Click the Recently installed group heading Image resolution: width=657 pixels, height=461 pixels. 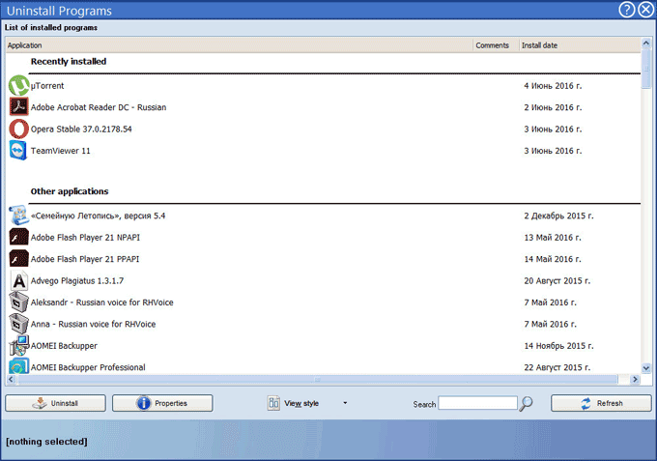tap(69, 61)
